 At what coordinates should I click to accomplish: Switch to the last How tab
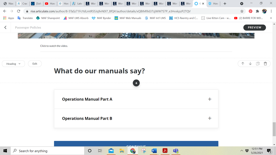coord(213,4)
